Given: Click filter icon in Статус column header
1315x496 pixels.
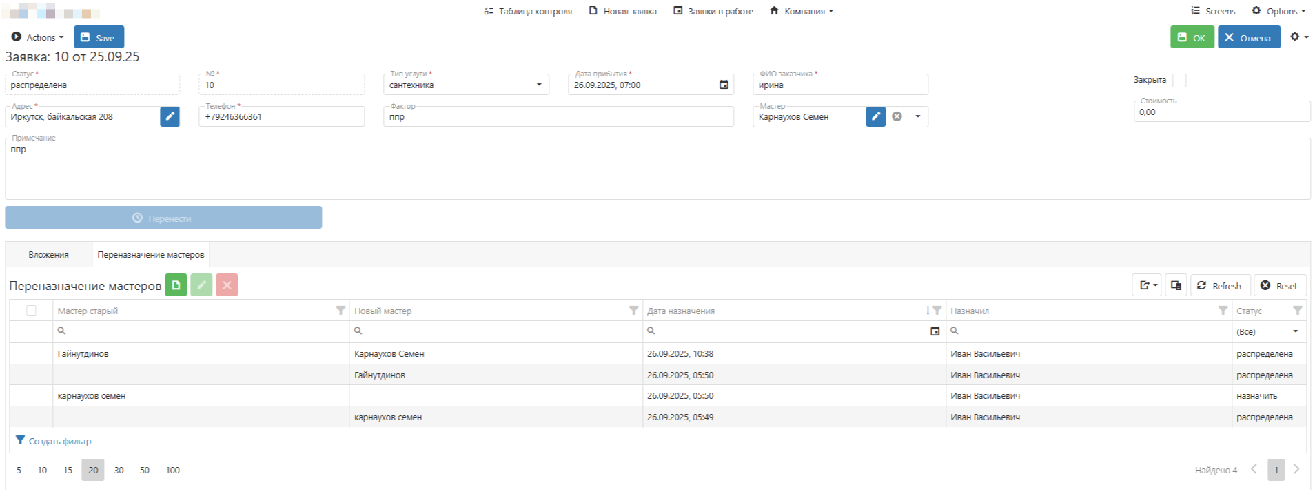Looking at the screenshot, I should tap(1297, 311).
